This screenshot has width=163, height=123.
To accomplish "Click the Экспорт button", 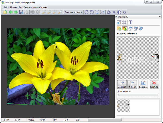I will click(x=122, y=84).
